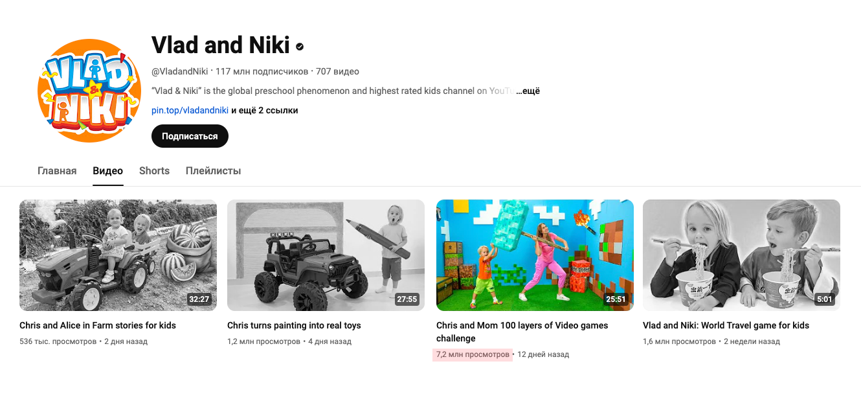Show more links via и ещё 2 ссылки
The image size is (861, 403).
pos(265,111)
